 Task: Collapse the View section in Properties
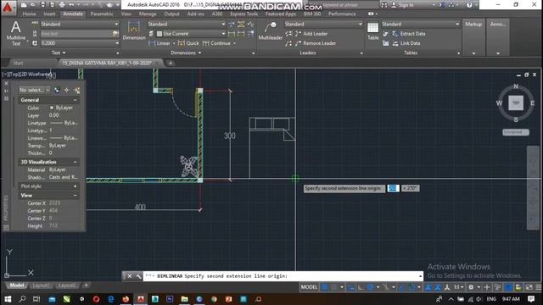pos(76,195)
